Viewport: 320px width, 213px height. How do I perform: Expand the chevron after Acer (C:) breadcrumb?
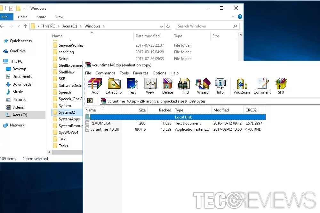[x=81, y=26]
